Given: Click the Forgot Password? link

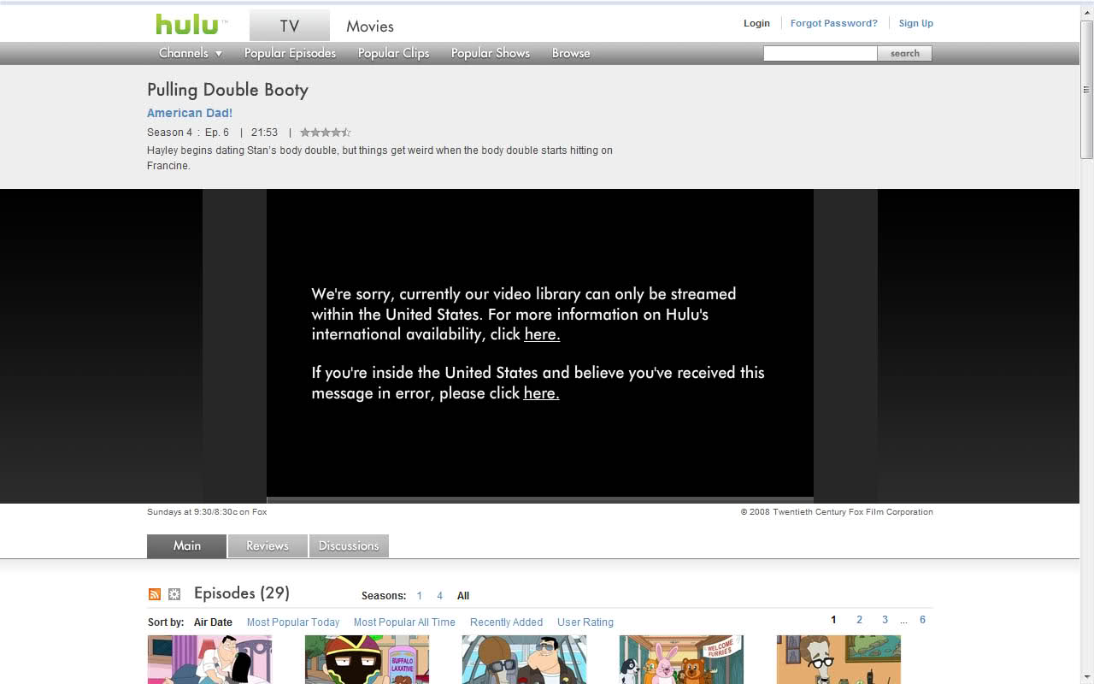Looking at the screenshot, I should point(834,23).
